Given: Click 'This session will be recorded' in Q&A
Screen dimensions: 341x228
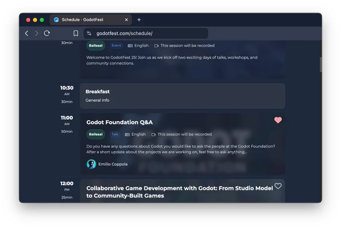Looking at the screenshot, I should [185, 134].
